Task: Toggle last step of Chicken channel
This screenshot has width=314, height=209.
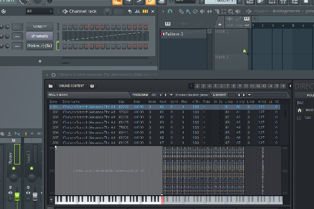Action: 146,46
